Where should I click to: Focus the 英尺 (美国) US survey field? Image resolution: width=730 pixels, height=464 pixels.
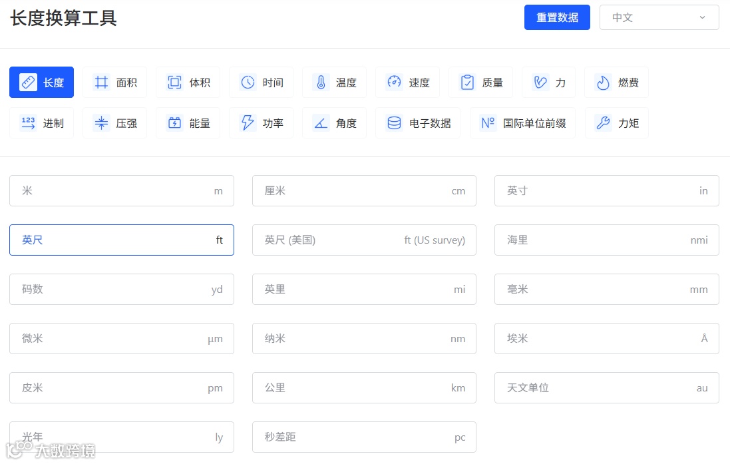click(x=364, y=240)
